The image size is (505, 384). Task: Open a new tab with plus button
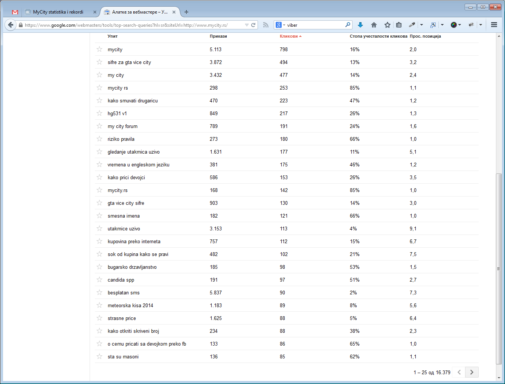point(186,12)
